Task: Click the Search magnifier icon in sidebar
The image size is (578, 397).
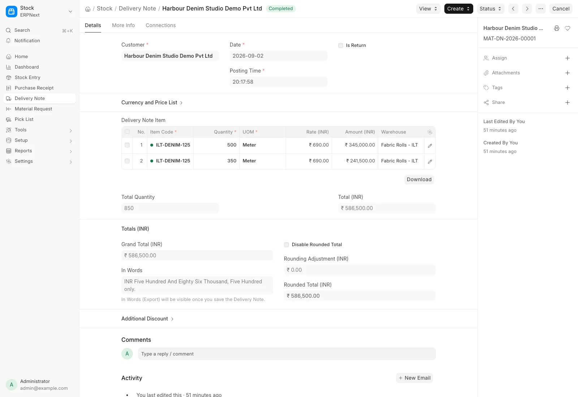Action: tap(8, 30)
